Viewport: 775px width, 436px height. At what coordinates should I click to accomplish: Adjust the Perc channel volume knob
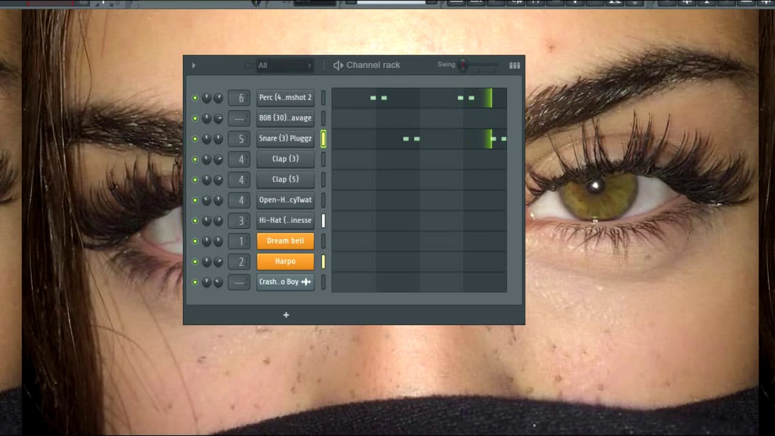pyautogui.click(x=218, y=97)
